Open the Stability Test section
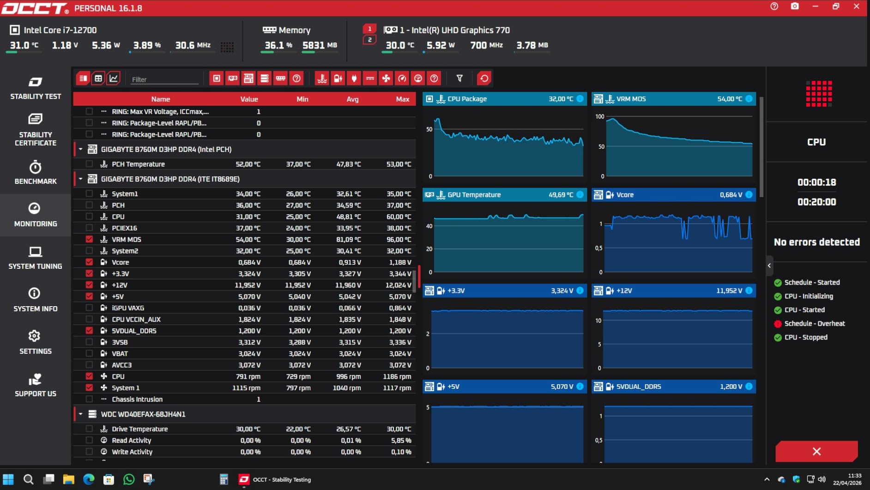 36,88
